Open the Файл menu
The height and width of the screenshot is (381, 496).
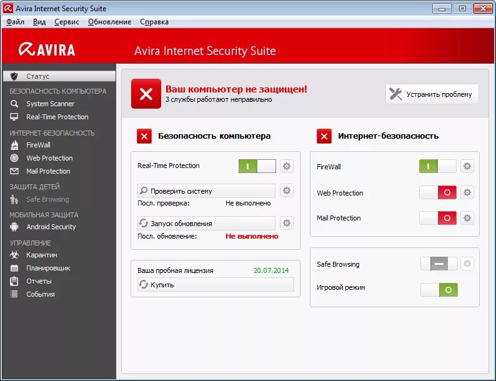point(15,22)
